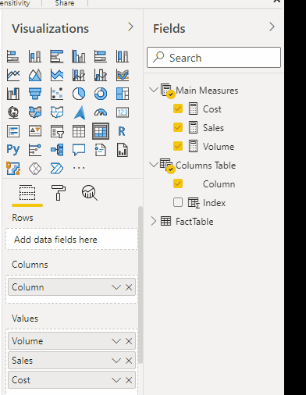Select the slicer visual
Viewport: 306px width, 395px height.
(57, 131)
